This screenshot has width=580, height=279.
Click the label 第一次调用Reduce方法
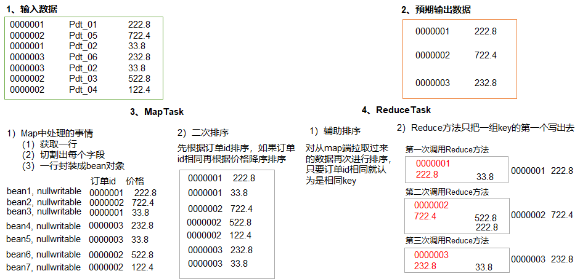(x=447, y=150)
